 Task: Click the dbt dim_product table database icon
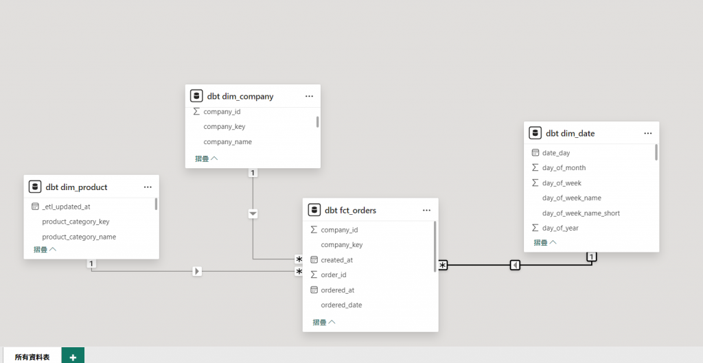click(x=35, y=187)
